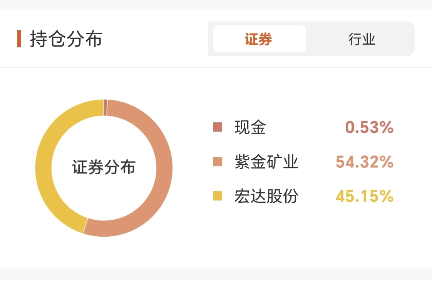The image size is (432, 284).
Task: Tap the thin 现金 slice atop donut
Action: 105,107
